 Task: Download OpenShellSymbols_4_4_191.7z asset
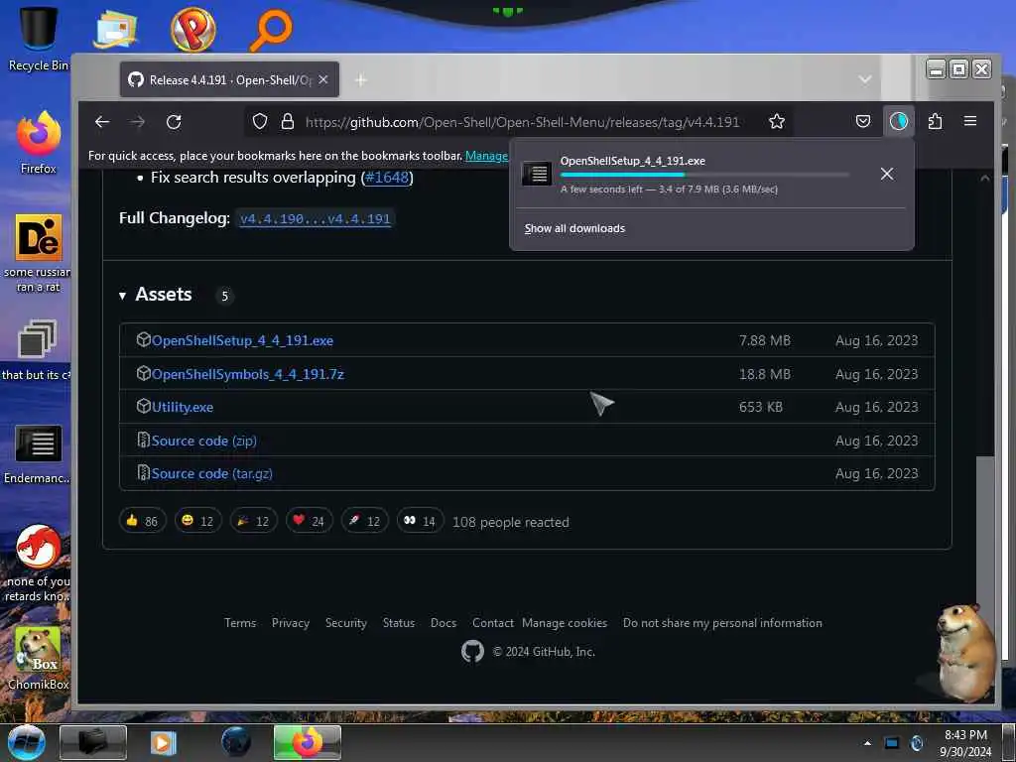tap(247, 374)
